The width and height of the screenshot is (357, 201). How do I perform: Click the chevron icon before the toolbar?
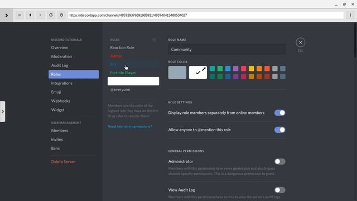pyautogui.click(x=6, y=15)
